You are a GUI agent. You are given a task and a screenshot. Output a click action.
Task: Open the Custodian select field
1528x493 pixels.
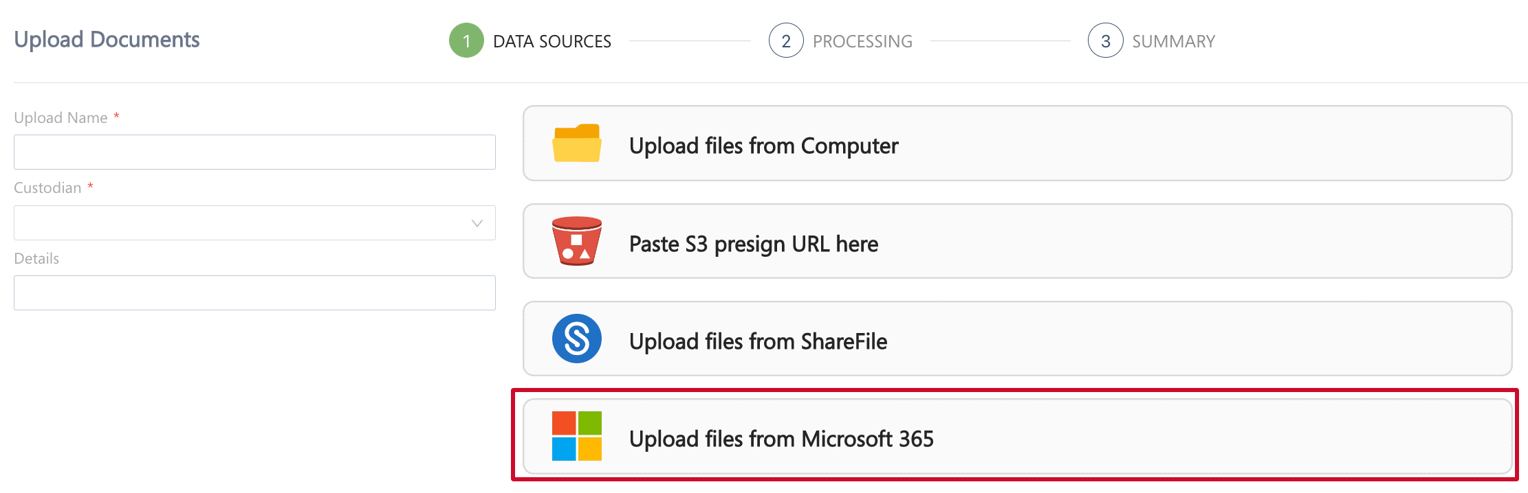click(x=241, y=223)
